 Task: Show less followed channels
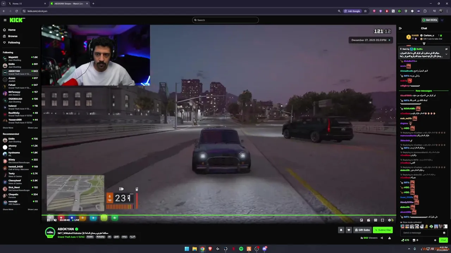[33, 128]
